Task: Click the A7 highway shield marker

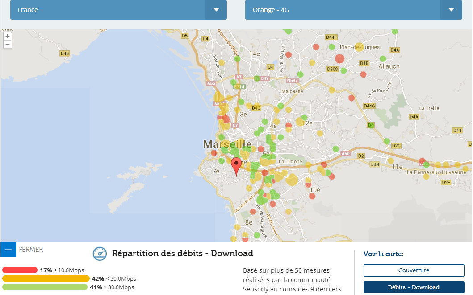Action: (239, 77)
